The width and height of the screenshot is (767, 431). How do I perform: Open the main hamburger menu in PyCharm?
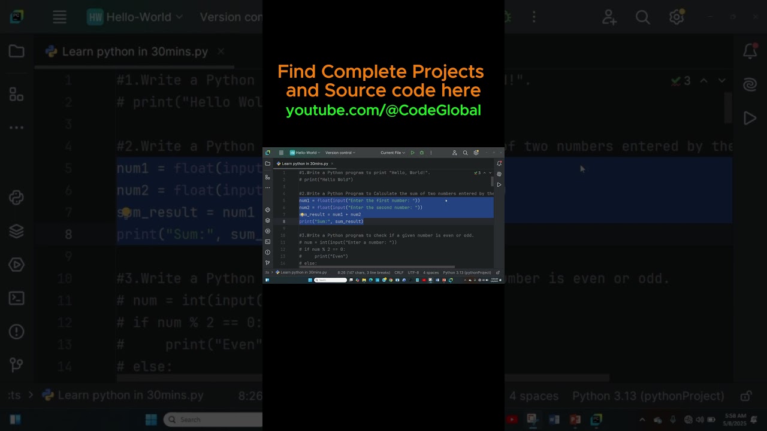pyautogui.click(x=281, y=153)
